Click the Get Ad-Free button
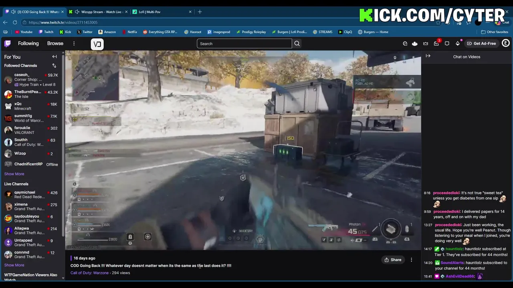Image resolution: width=513 pixels, height=288 pixels. (x=481, y=43)
